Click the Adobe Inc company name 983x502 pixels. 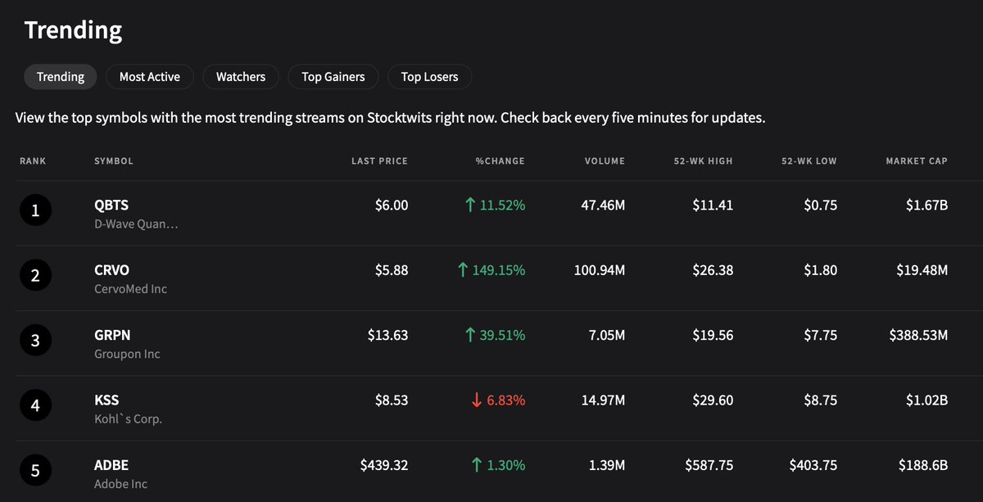121,484
